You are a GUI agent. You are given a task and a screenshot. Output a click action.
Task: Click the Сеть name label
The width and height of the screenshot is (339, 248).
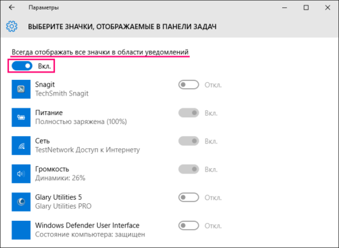(42, 141)
